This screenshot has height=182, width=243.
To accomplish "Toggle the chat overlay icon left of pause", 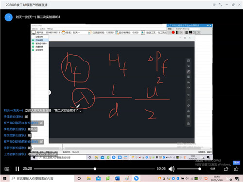I will pyautogui.click(x=7, y=169).
